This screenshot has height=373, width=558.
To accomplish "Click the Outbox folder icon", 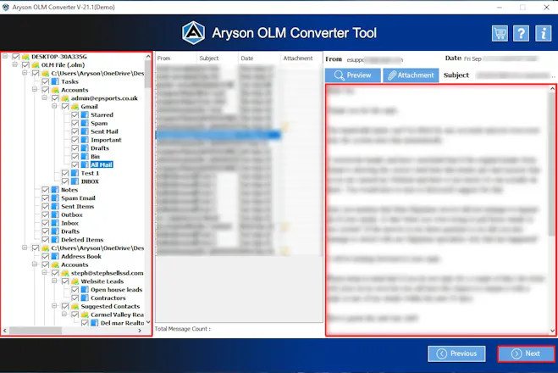I will pos(55,214).
